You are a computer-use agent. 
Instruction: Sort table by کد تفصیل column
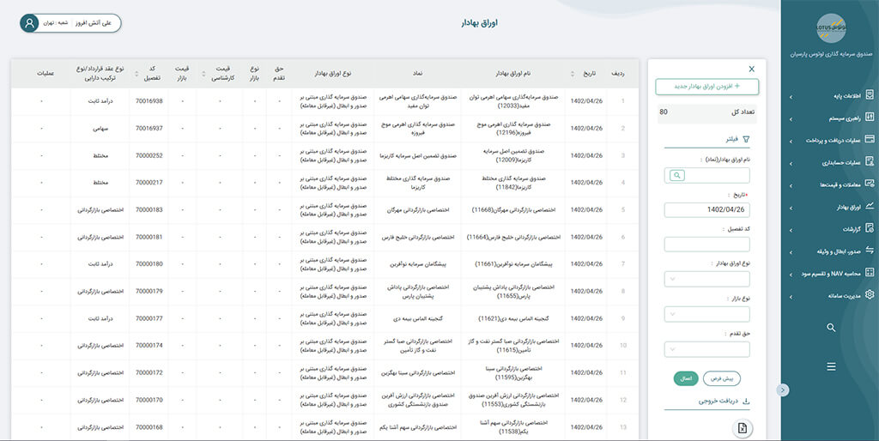point(135,74)
